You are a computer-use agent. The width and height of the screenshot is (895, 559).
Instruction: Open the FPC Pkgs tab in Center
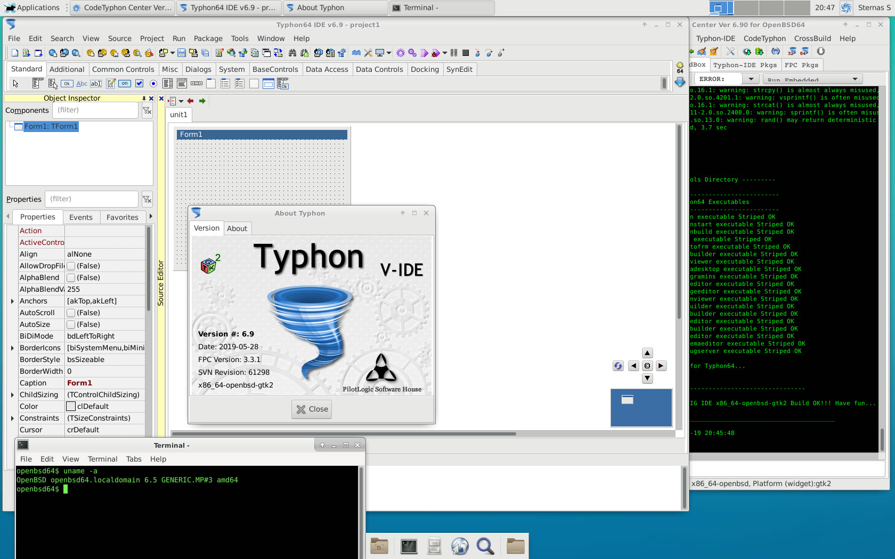pos(801,65)
